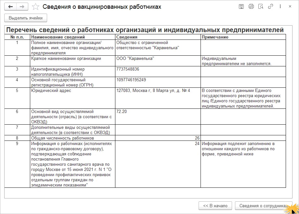Save the report using the floppy disk icon
The image size is (299, 214).
pyautogui.click(x=241, y=6)
